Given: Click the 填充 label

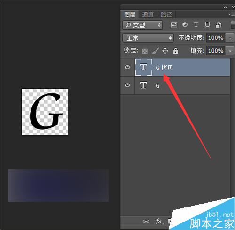Looking at the screenshot, I should click(197, 51).
